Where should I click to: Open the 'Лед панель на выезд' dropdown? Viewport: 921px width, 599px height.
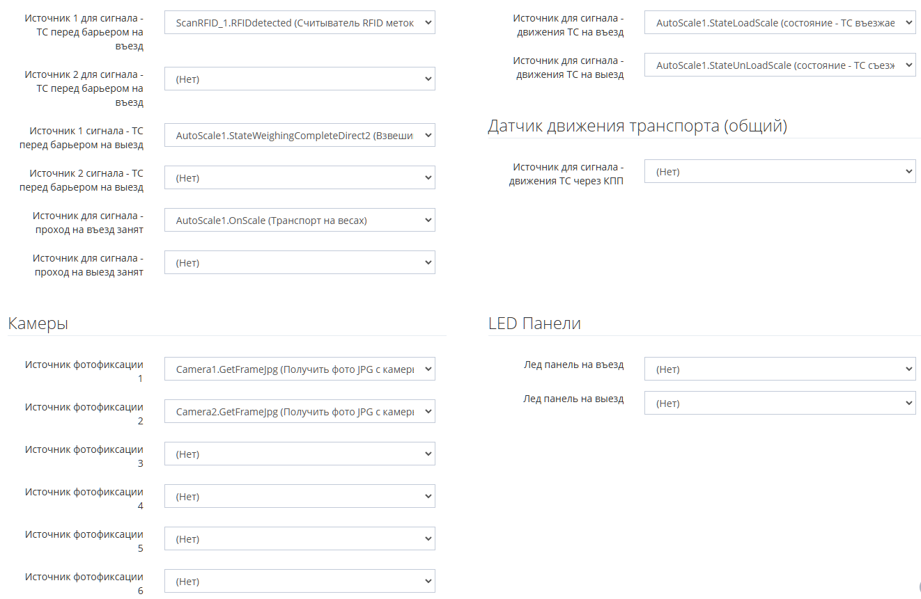pyautogui.click(x=780, y=404)
